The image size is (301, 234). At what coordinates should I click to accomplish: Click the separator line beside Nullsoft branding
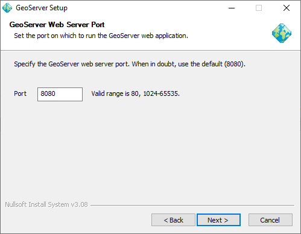pyautogui.click(x=192, y=205)
